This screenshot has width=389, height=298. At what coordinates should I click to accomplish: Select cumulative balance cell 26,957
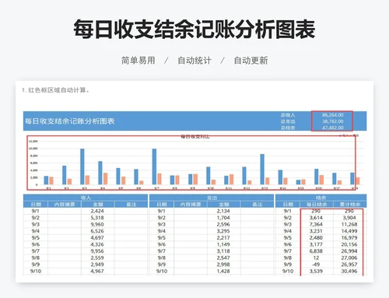coord(349,265)
